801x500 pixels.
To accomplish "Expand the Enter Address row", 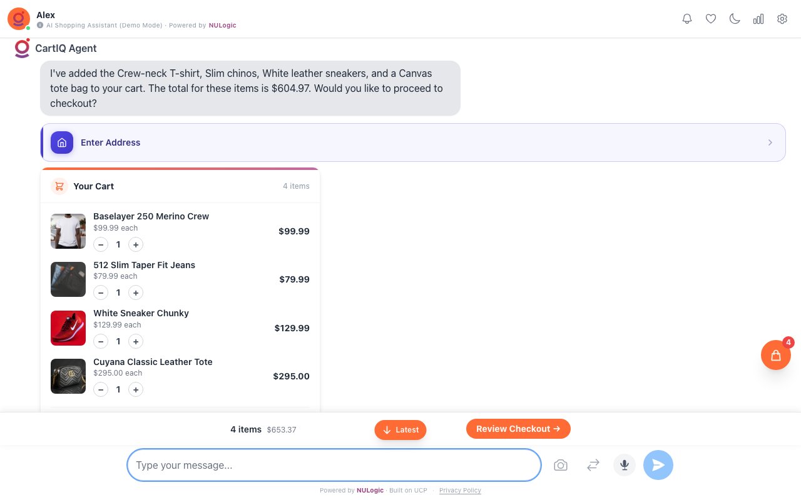I will click(413, 142).
